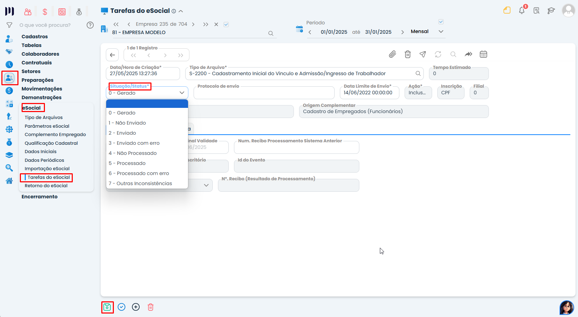Toggle the checkbox above the period selector

pyautogui.click(x=441, y=22)
